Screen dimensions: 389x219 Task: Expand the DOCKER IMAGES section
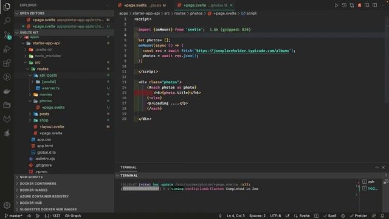coord(33,190)
